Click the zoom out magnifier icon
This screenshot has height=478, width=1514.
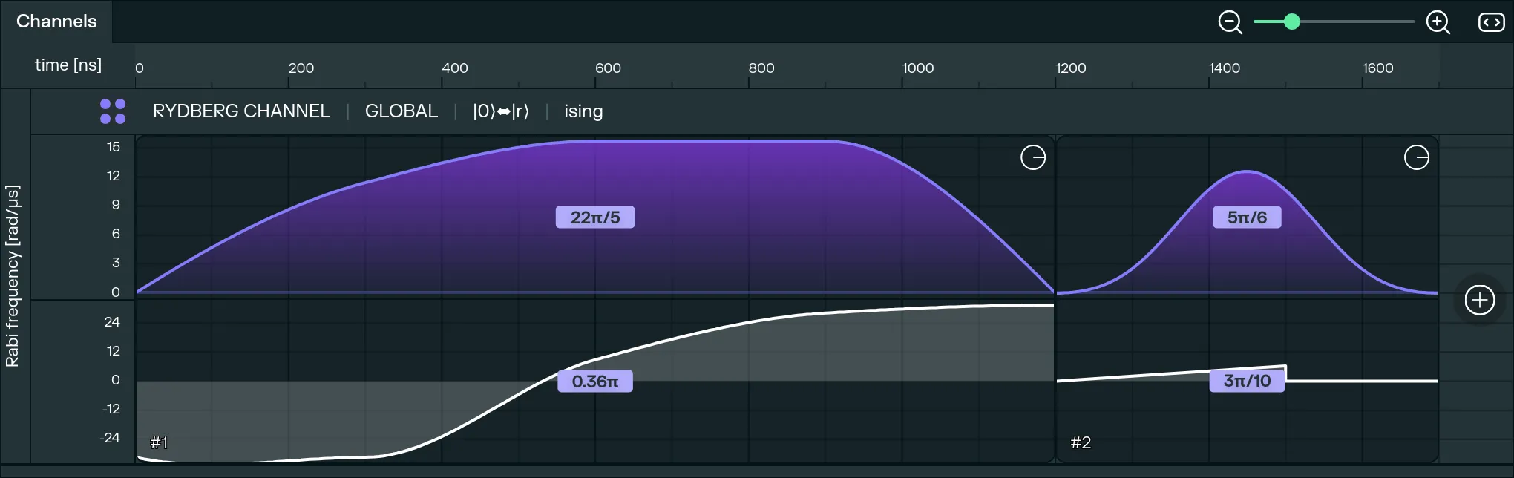click(x=1230, y=22)
